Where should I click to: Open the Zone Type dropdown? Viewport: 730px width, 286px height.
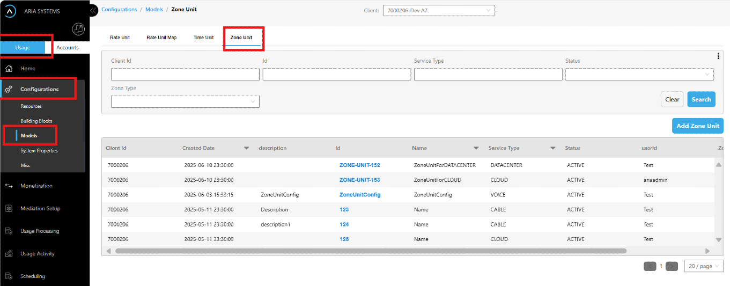coord(185,101)
